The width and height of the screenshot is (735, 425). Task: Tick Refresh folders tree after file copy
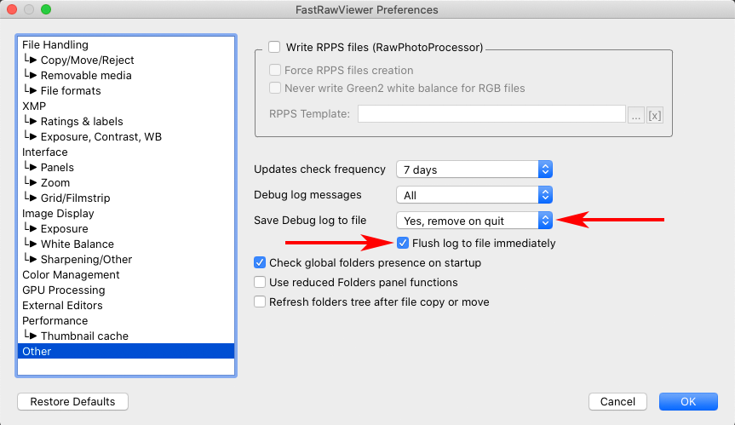(x=261, y=302)
